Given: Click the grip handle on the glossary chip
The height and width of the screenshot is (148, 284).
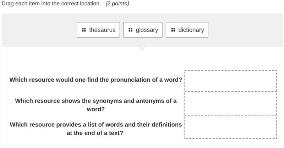Looking at the screenshot, I should coord(130,30).
